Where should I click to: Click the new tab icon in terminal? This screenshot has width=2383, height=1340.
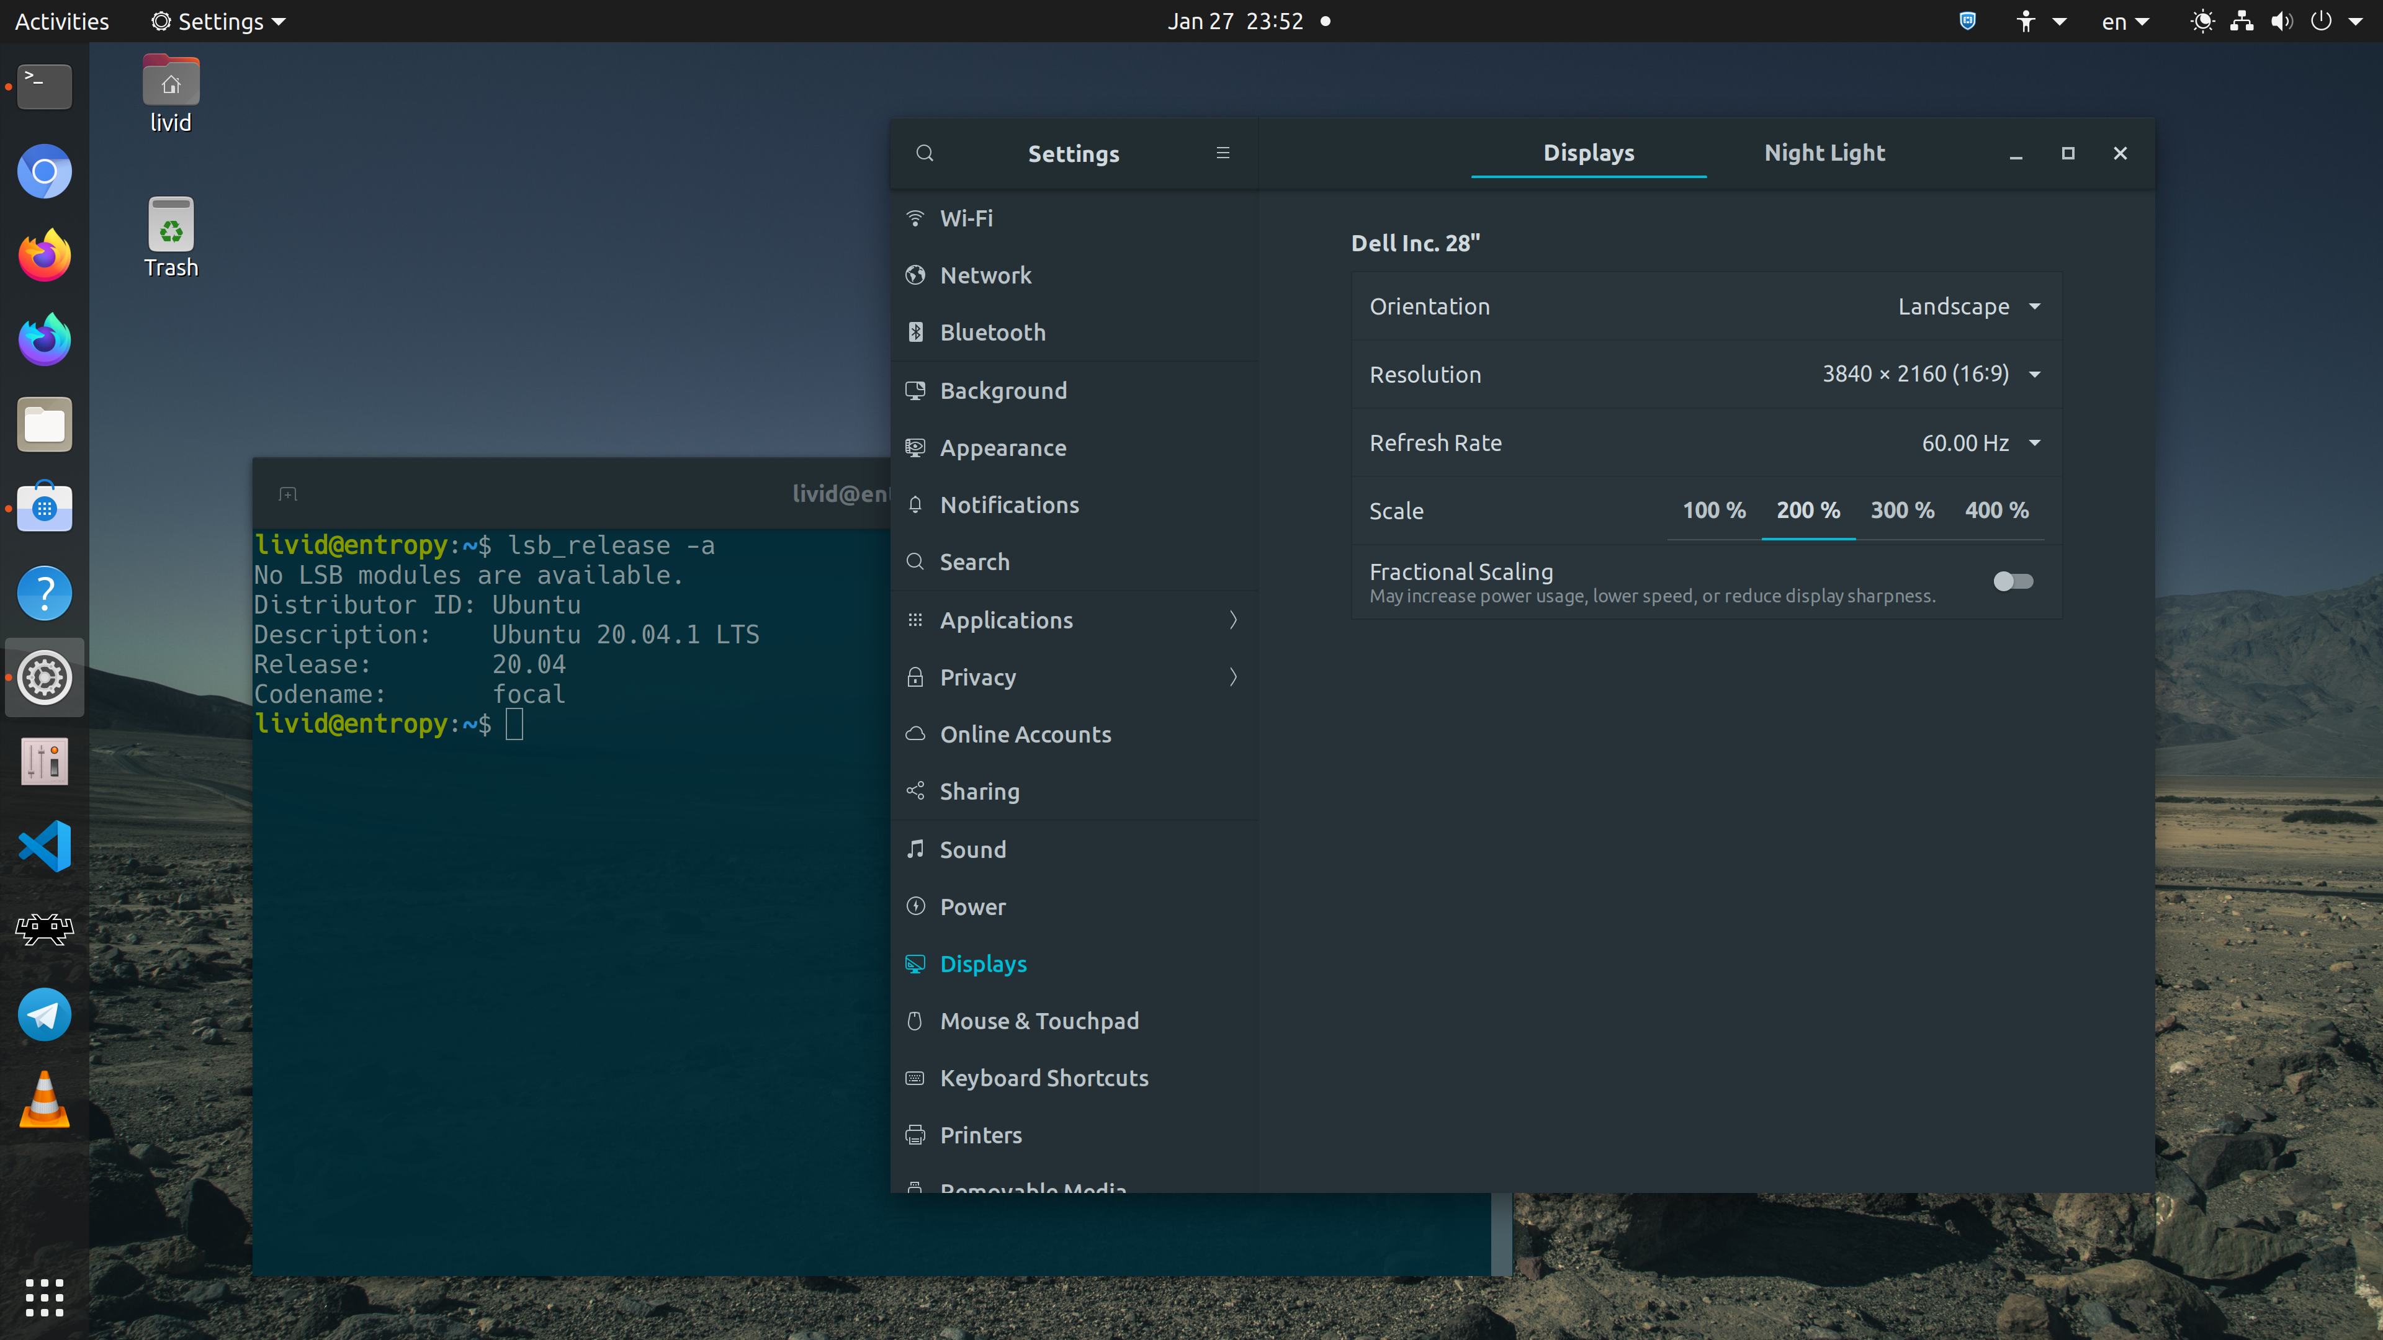(288, 495)
